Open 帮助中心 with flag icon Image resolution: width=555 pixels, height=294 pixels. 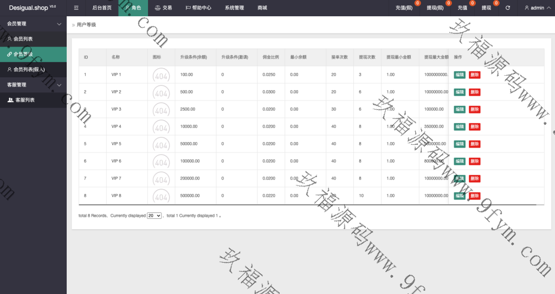[198, 8]
